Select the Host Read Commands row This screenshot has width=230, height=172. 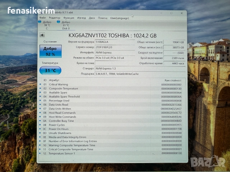110,113
